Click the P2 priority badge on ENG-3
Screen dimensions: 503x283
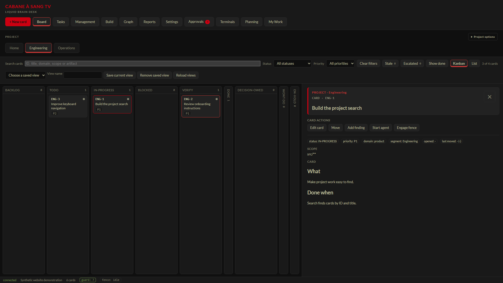coord(55,114)
